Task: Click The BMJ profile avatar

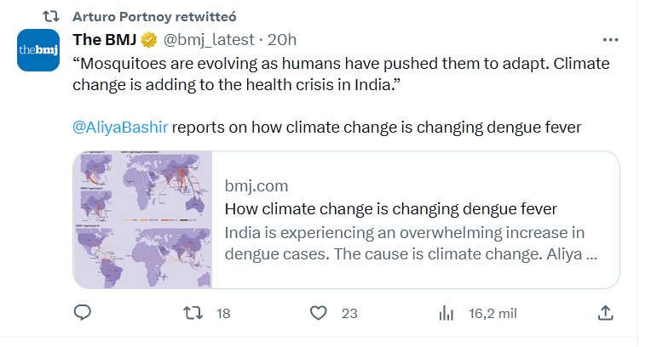Action: coord(38,51)
